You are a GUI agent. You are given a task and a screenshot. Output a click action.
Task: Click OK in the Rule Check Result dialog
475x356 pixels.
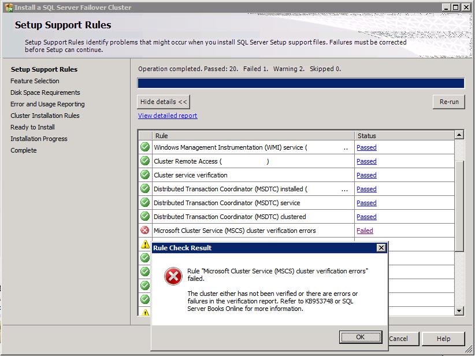(x=361, y=337)
